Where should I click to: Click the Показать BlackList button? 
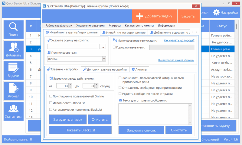pos(80,130)
